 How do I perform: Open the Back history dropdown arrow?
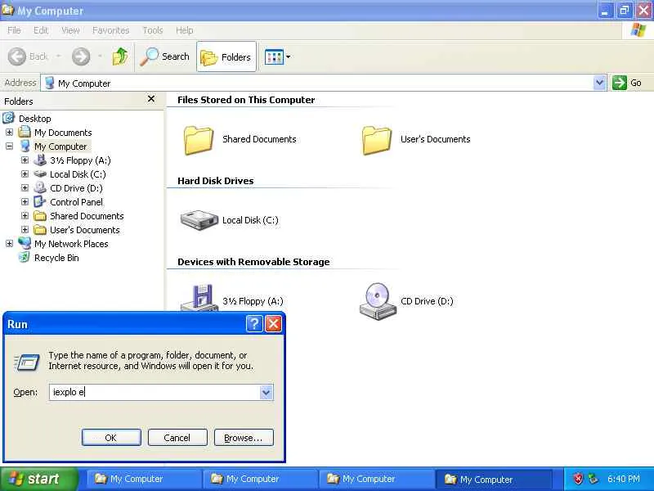click(58, 56)
